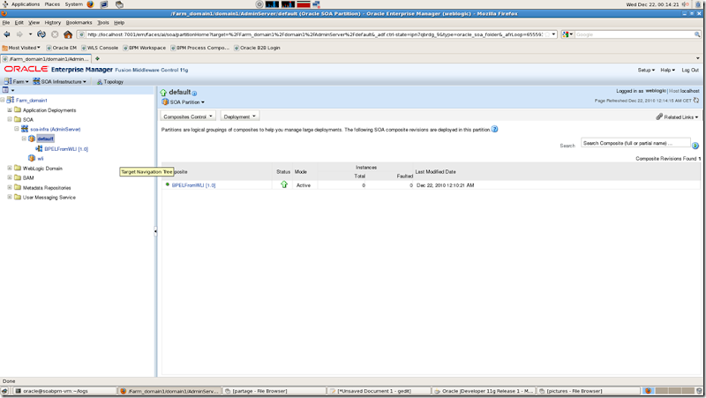Open the BPELFromWLI [1.0] link in table
The width and height of the screenshot is (706, 398).
(x=193, y=185)
